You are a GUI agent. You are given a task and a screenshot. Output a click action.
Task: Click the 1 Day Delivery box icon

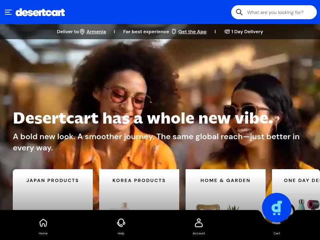click(227, 32)
